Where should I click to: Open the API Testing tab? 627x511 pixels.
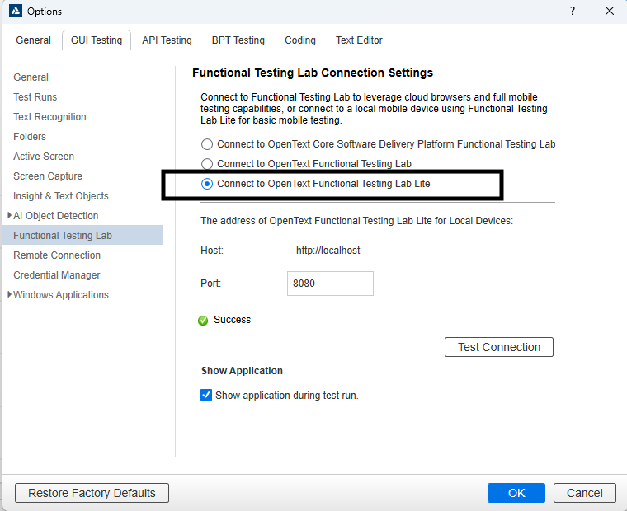click(x=167, y=40)
